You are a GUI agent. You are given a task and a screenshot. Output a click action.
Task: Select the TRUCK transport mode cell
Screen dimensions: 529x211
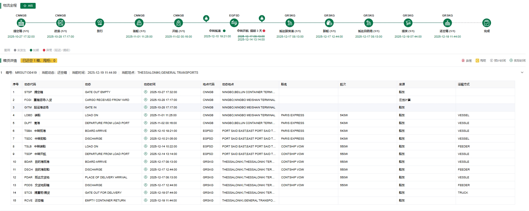(x=485, y=193)
